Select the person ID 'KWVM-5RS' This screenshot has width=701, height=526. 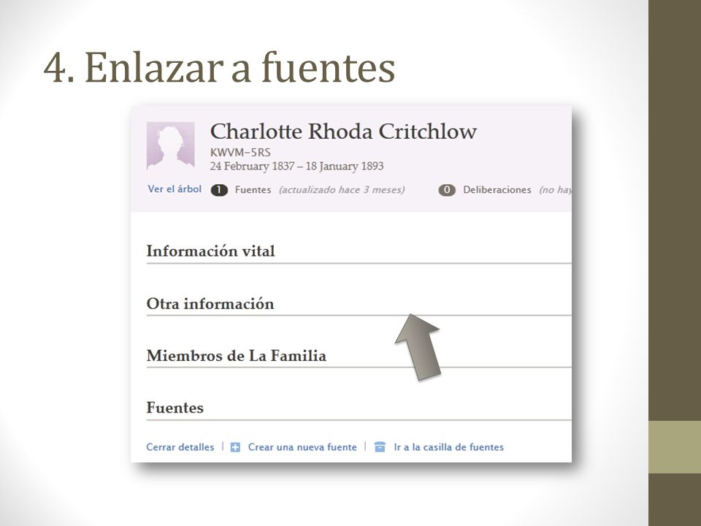[x=240, y=153]
